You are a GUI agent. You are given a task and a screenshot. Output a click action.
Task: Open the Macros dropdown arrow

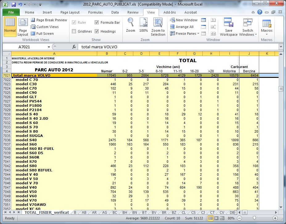(267, 34)
